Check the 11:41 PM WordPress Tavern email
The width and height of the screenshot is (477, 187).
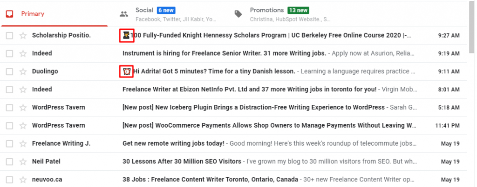(x=10, y=126)
